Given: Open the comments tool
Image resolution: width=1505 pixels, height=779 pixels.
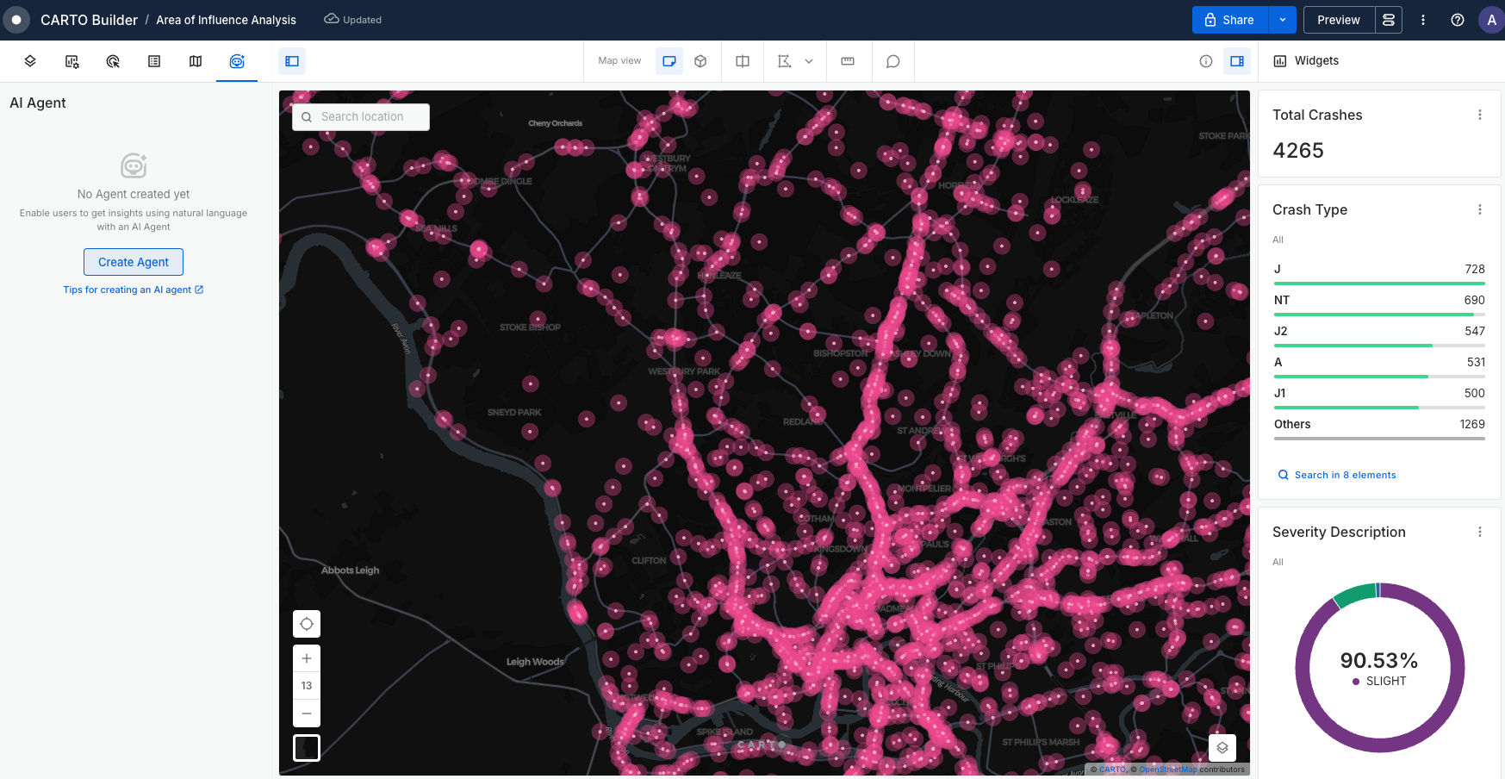Looking at the screenshot, I should (893, 61).
